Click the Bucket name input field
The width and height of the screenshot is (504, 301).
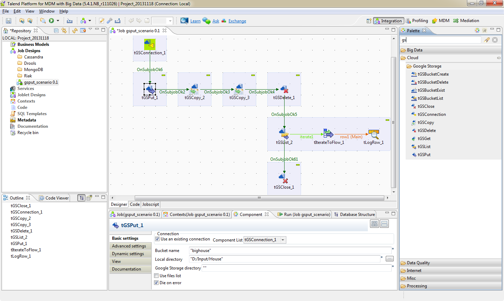290,251
